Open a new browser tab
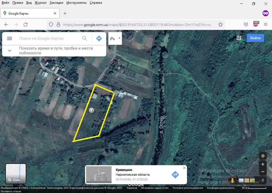The width and height of the screenshot is (272, 193). (65, 13)
